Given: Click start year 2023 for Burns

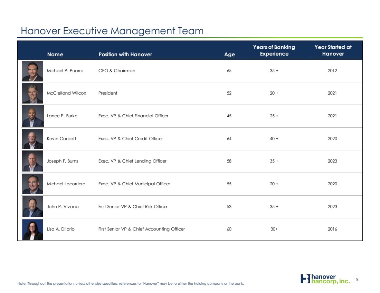Looking at the screenshot, I should click(332, 161).
